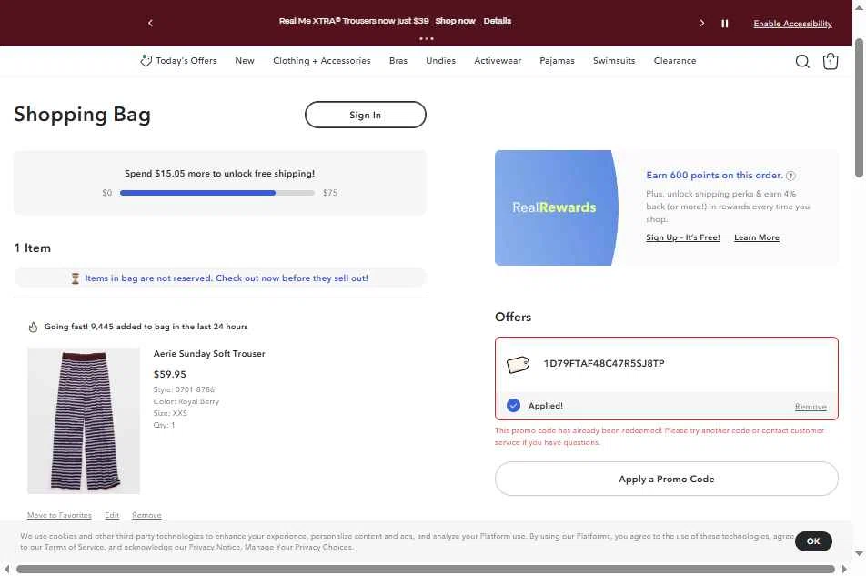866x576 pixels.
Task: Open the points info question mark icon
Action: click(x=790, y=176)
